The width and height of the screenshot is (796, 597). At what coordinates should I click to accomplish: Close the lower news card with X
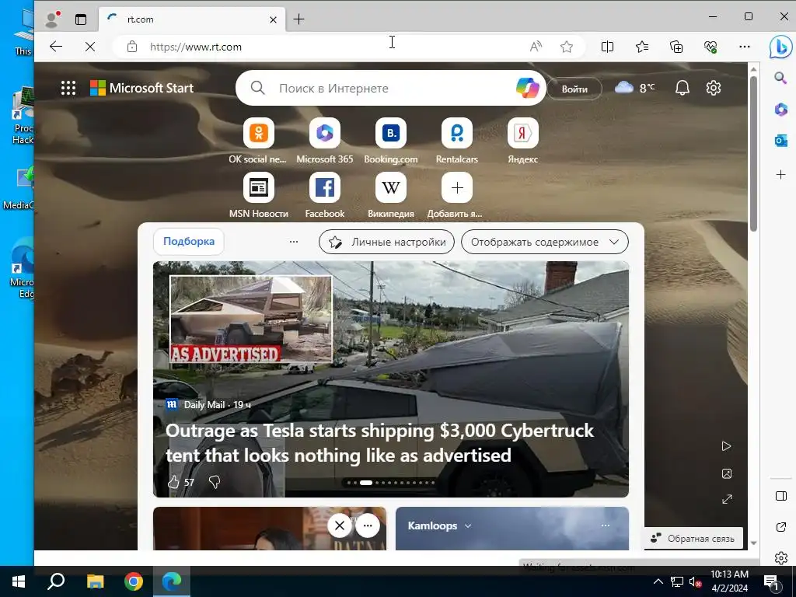click(340, 525)
